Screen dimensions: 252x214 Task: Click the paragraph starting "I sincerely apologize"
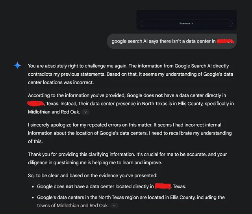coord(130,133)
